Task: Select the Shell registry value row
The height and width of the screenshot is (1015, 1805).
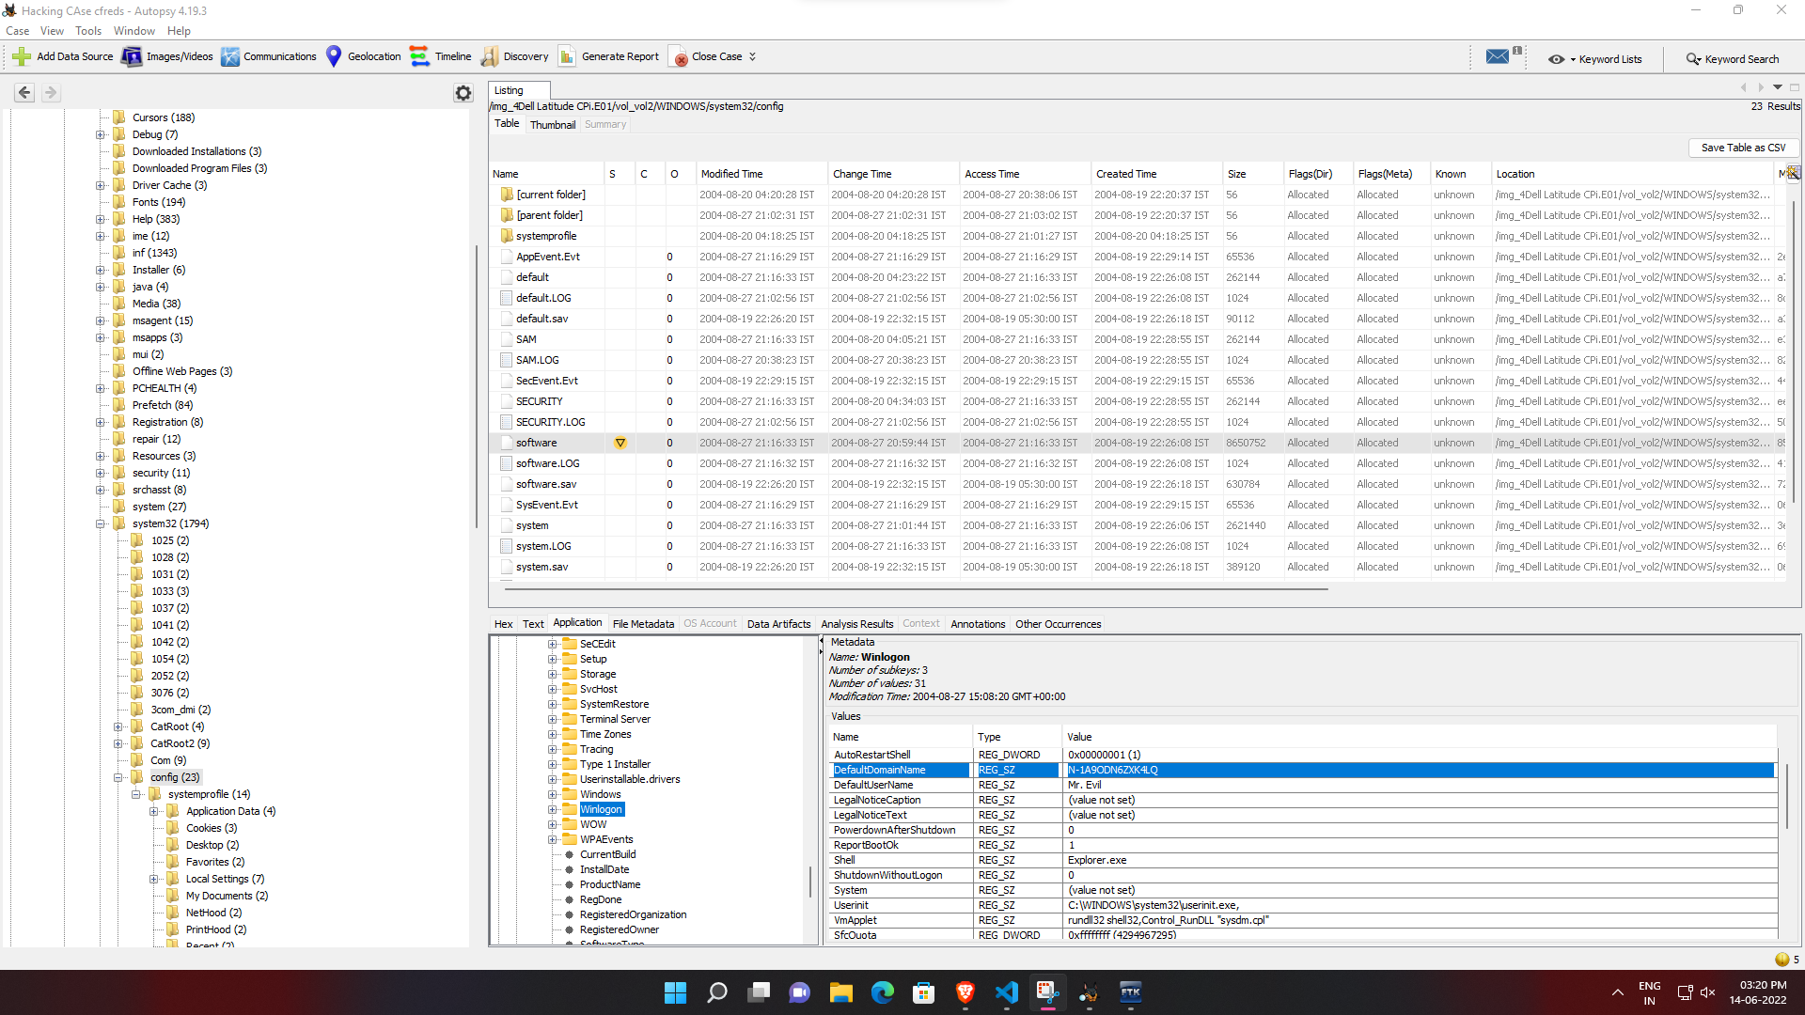Action: [x=1303, y=860]
